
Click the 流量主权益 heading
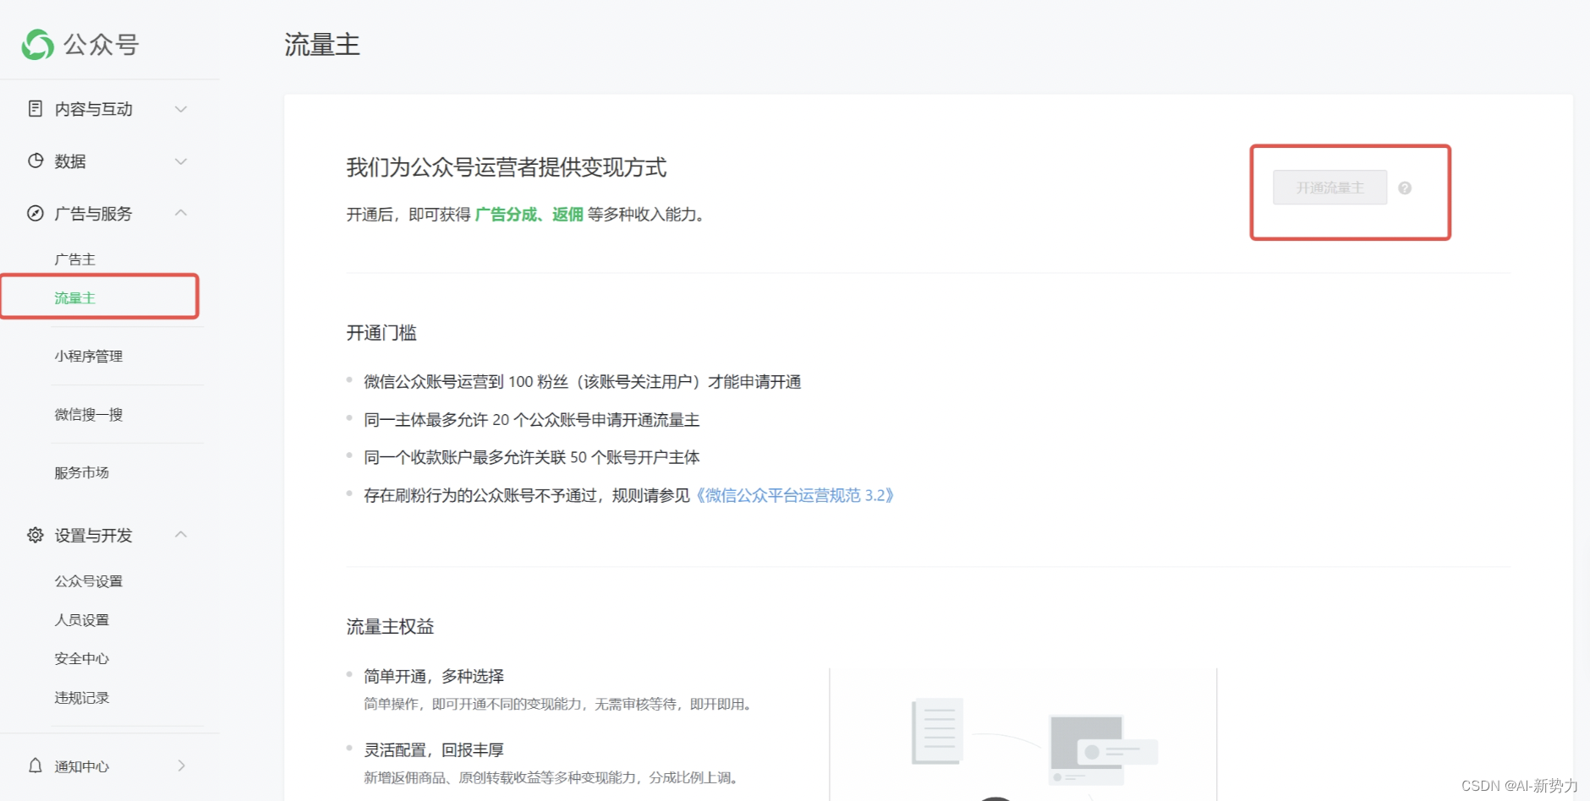coord(390,627)
